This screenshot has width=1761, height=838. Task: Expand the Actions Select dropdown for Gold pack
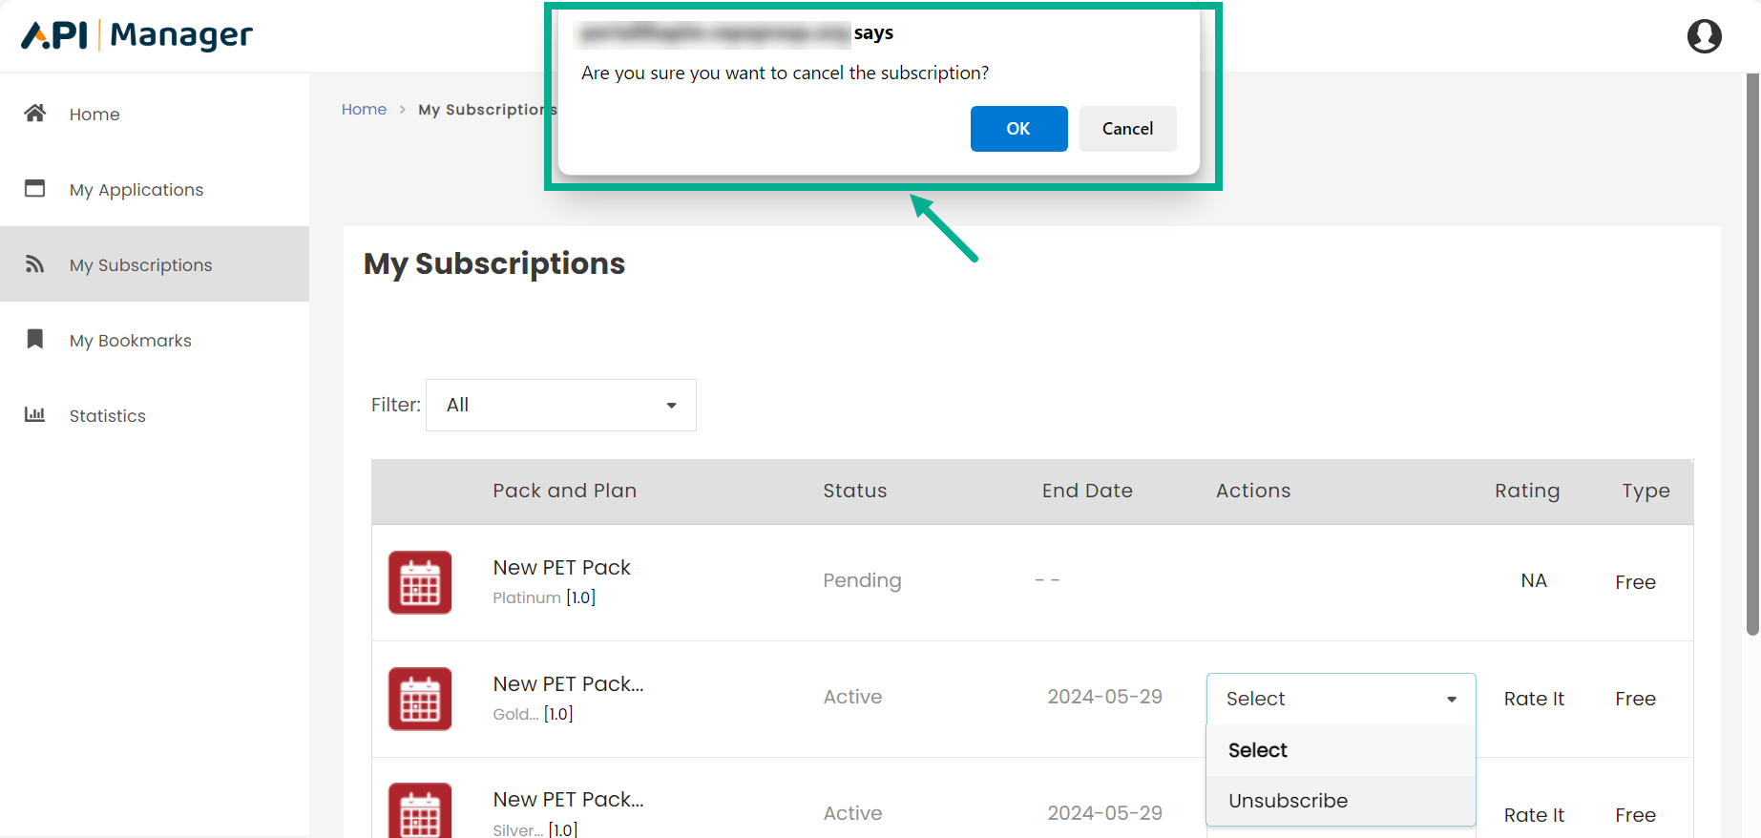1340,699
